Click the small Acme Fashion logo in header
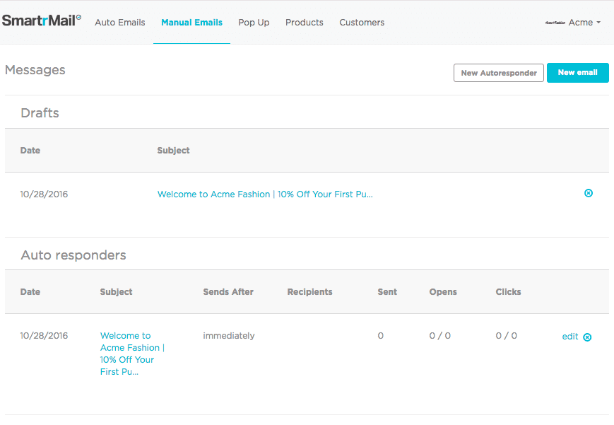The width and height of the screenshot is (614, 425). tap(555, 23)
